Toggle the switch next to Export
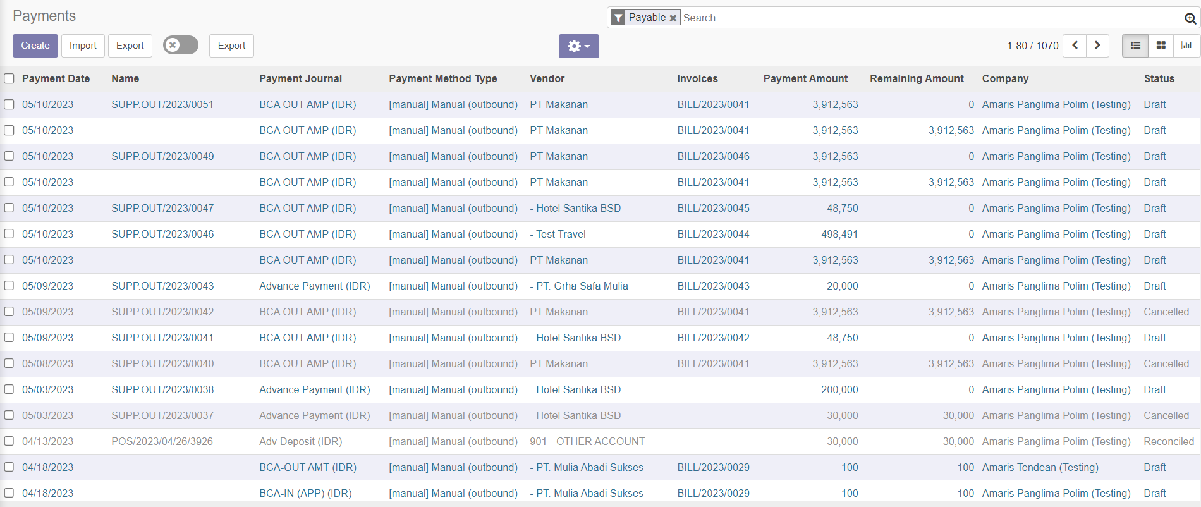This screenshot has height=507, width=1201. point(181,45)
